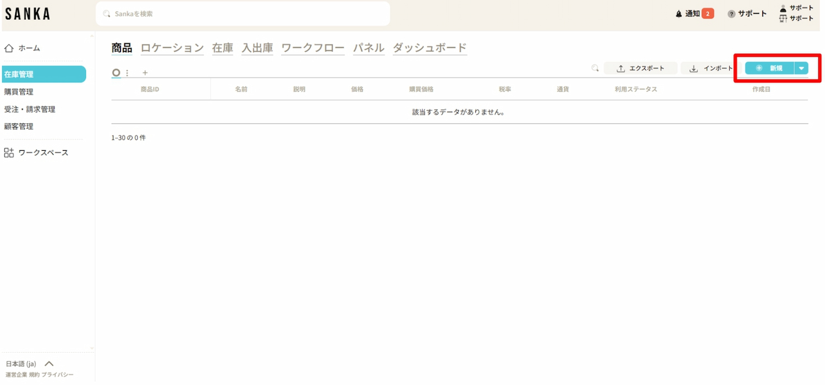
Task: Click the 価格 column header
Action: [x=358, y=89]
